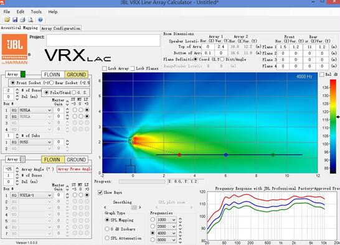Click the Save disk toolbar icon
340x245 pixels.
pos(15,20)
